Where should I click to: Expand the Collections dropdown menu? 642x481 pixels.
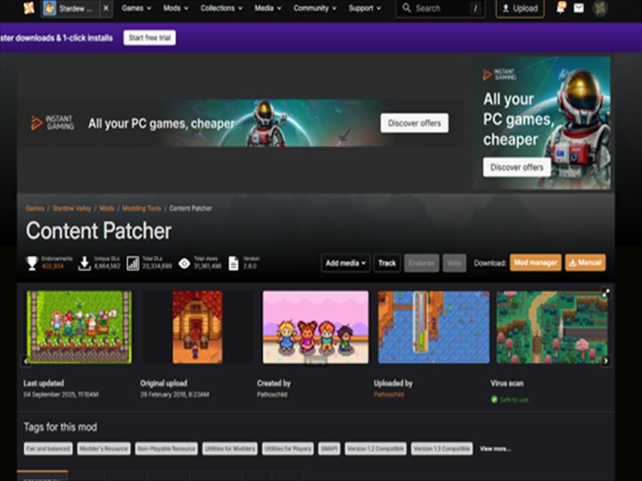[x=222, y=9]
